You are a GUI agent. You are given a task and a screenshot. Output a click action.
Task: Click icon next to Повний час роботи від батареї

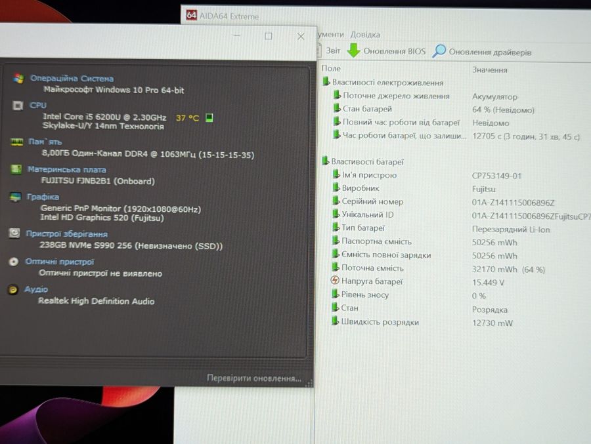click(337, 121)
